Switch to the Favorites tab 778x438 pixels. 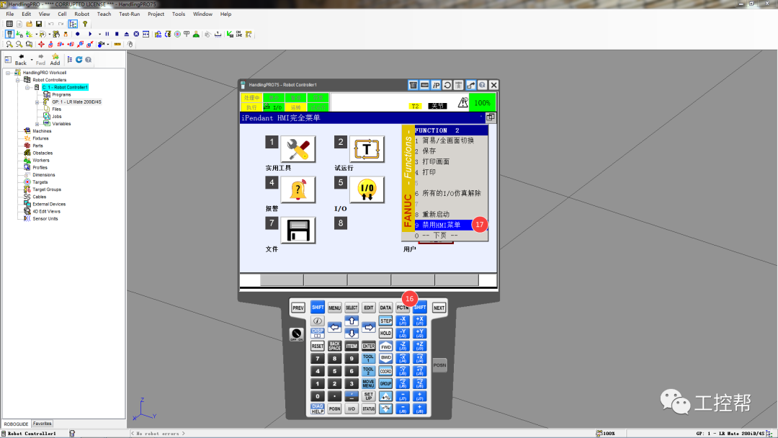point(43,424)
